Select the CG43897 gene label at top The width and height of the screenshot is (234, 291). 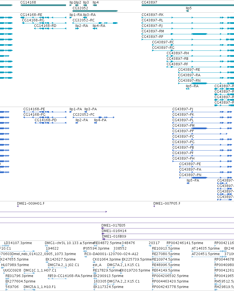coord(149,2)
